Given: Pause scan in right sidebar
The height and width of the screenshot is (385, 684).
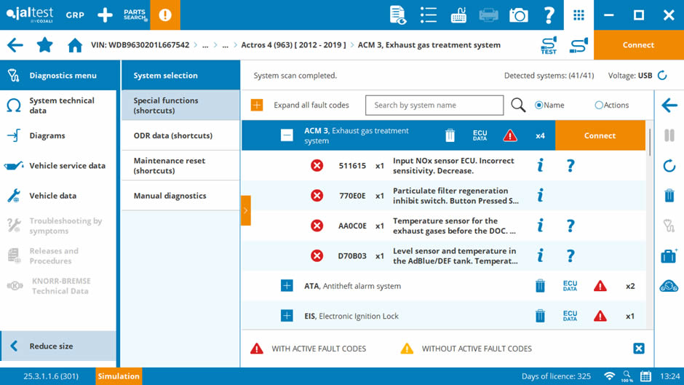Looking at the screenshot, I should pyautogui.click(x=669, y=135).
